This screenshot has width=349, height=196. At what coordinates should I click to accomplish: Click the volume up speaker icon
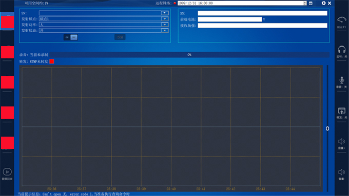tap(341, 141)
